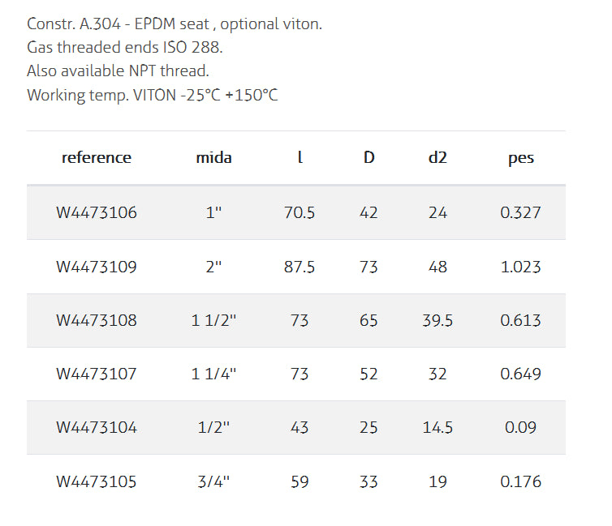The image size is (612, 526).
Task: Open reference W4473108
Action: pos(97,320)
